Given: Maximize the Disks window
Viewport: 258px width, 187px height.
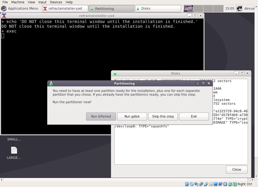Looking at the screenshot, I should tap(242, 73).
